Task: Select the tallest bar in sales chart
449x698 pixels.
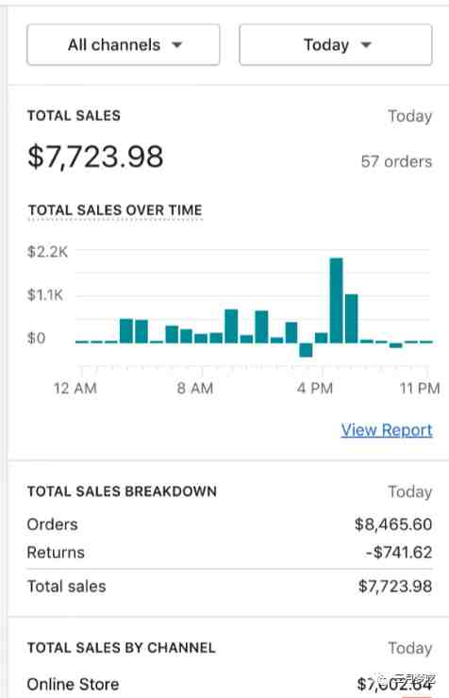Action: click(x=336, y=300)
